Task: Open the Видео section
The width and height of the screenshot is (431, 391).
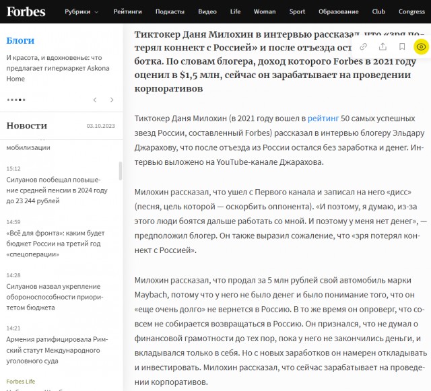Action: point(207,11)
